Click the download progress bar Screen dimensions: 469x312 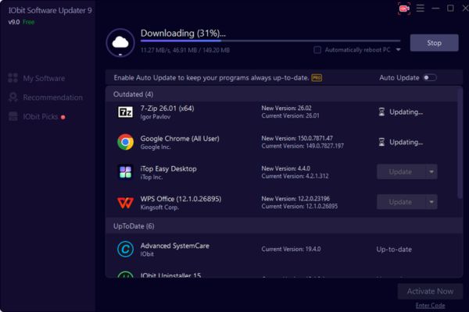[270, 41]
